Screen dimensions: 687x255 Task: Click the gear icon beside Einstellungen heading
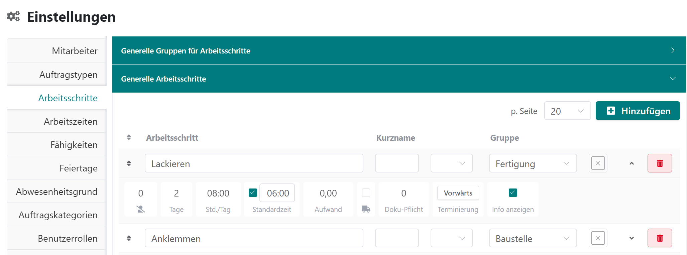(13, 16)
